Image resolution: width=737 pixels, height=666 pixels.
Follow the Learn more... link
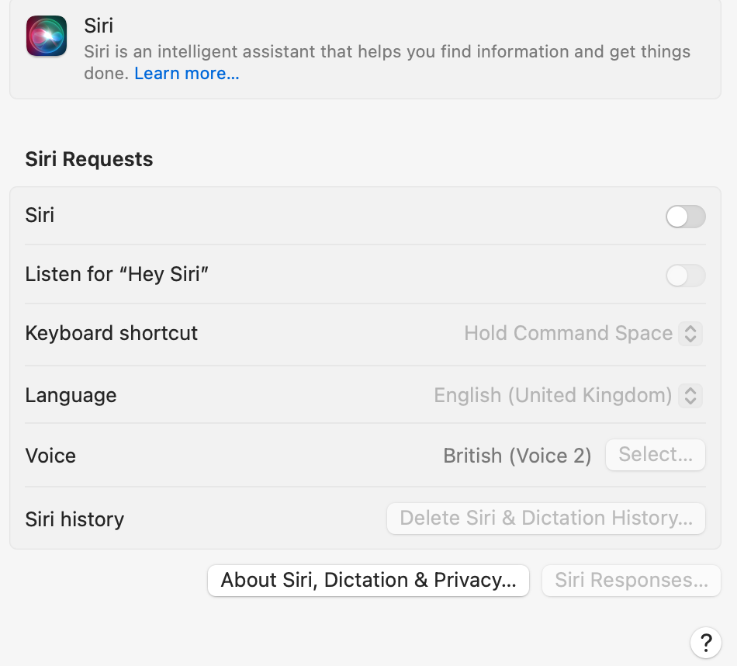187,74
